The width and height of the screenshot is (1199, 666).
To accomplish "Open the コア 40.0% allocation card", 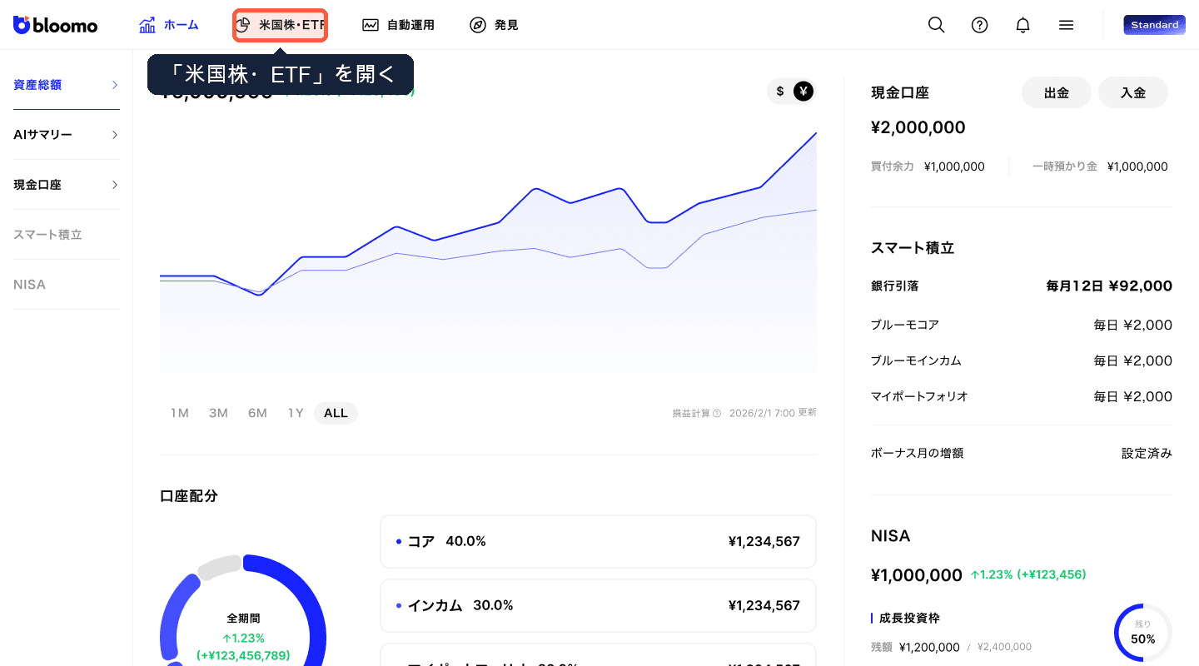I will click(x=598, y=542).
